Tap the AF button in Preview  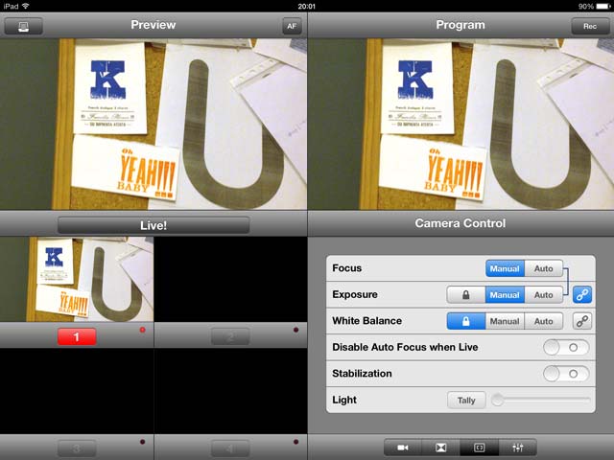(291, 27)
